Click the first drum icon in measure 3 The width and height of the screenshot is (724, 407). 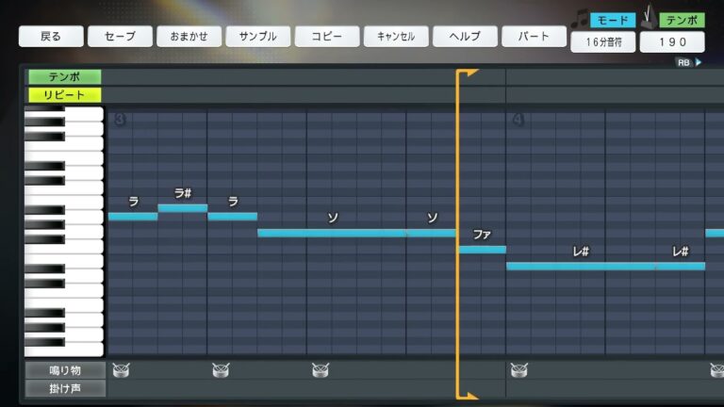[x=121, y=370]
